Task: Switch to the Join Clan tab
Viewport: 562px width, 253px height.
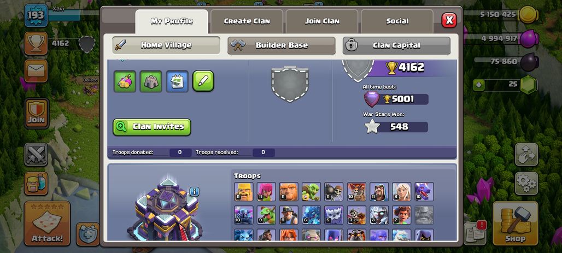Action: tap(322, 21)
